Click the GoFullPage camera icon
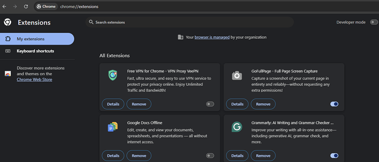379x162 pixels. click(237, 76)
